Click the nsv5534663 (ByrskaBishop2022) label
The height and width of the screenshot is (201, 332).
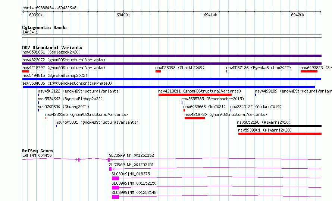[x=70, y=99]
